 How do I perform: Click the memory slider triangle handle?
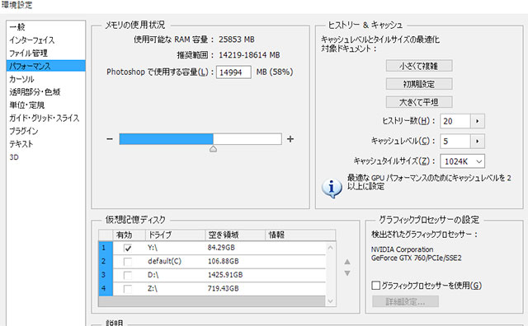pyautogui.click(x=213, y=149)
